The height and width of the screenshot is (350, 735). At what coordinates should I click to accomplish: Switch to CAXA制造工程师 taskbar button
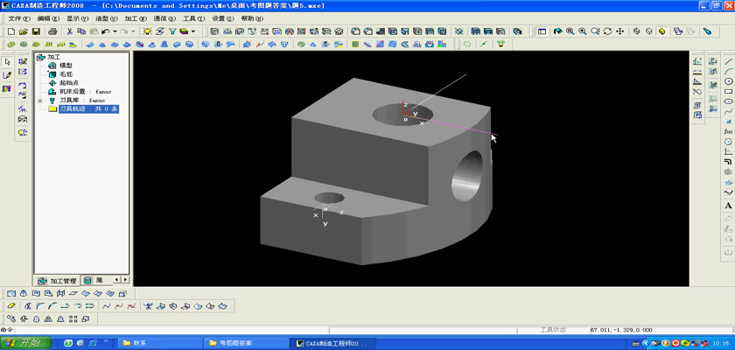[x=332, y=343]
